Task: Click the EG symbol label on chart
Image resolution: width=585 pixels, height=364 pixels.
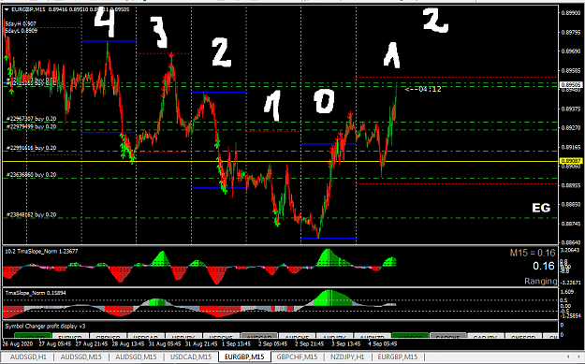Action: (x=541, y=208)
